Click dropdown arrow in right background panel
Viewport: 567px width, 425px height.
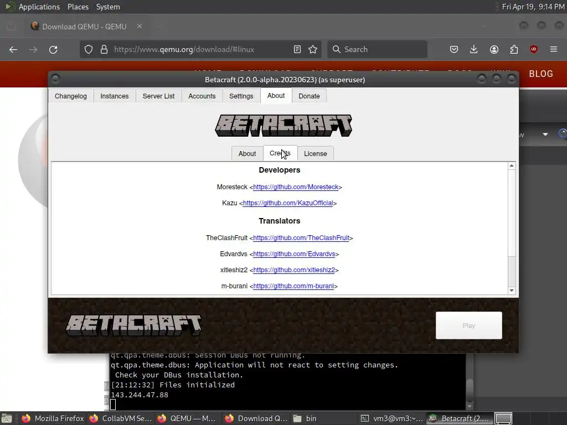(545, 134)
